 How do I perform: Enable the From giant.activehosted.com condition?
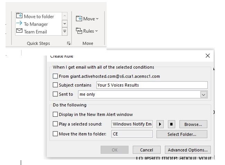(55, 76)
